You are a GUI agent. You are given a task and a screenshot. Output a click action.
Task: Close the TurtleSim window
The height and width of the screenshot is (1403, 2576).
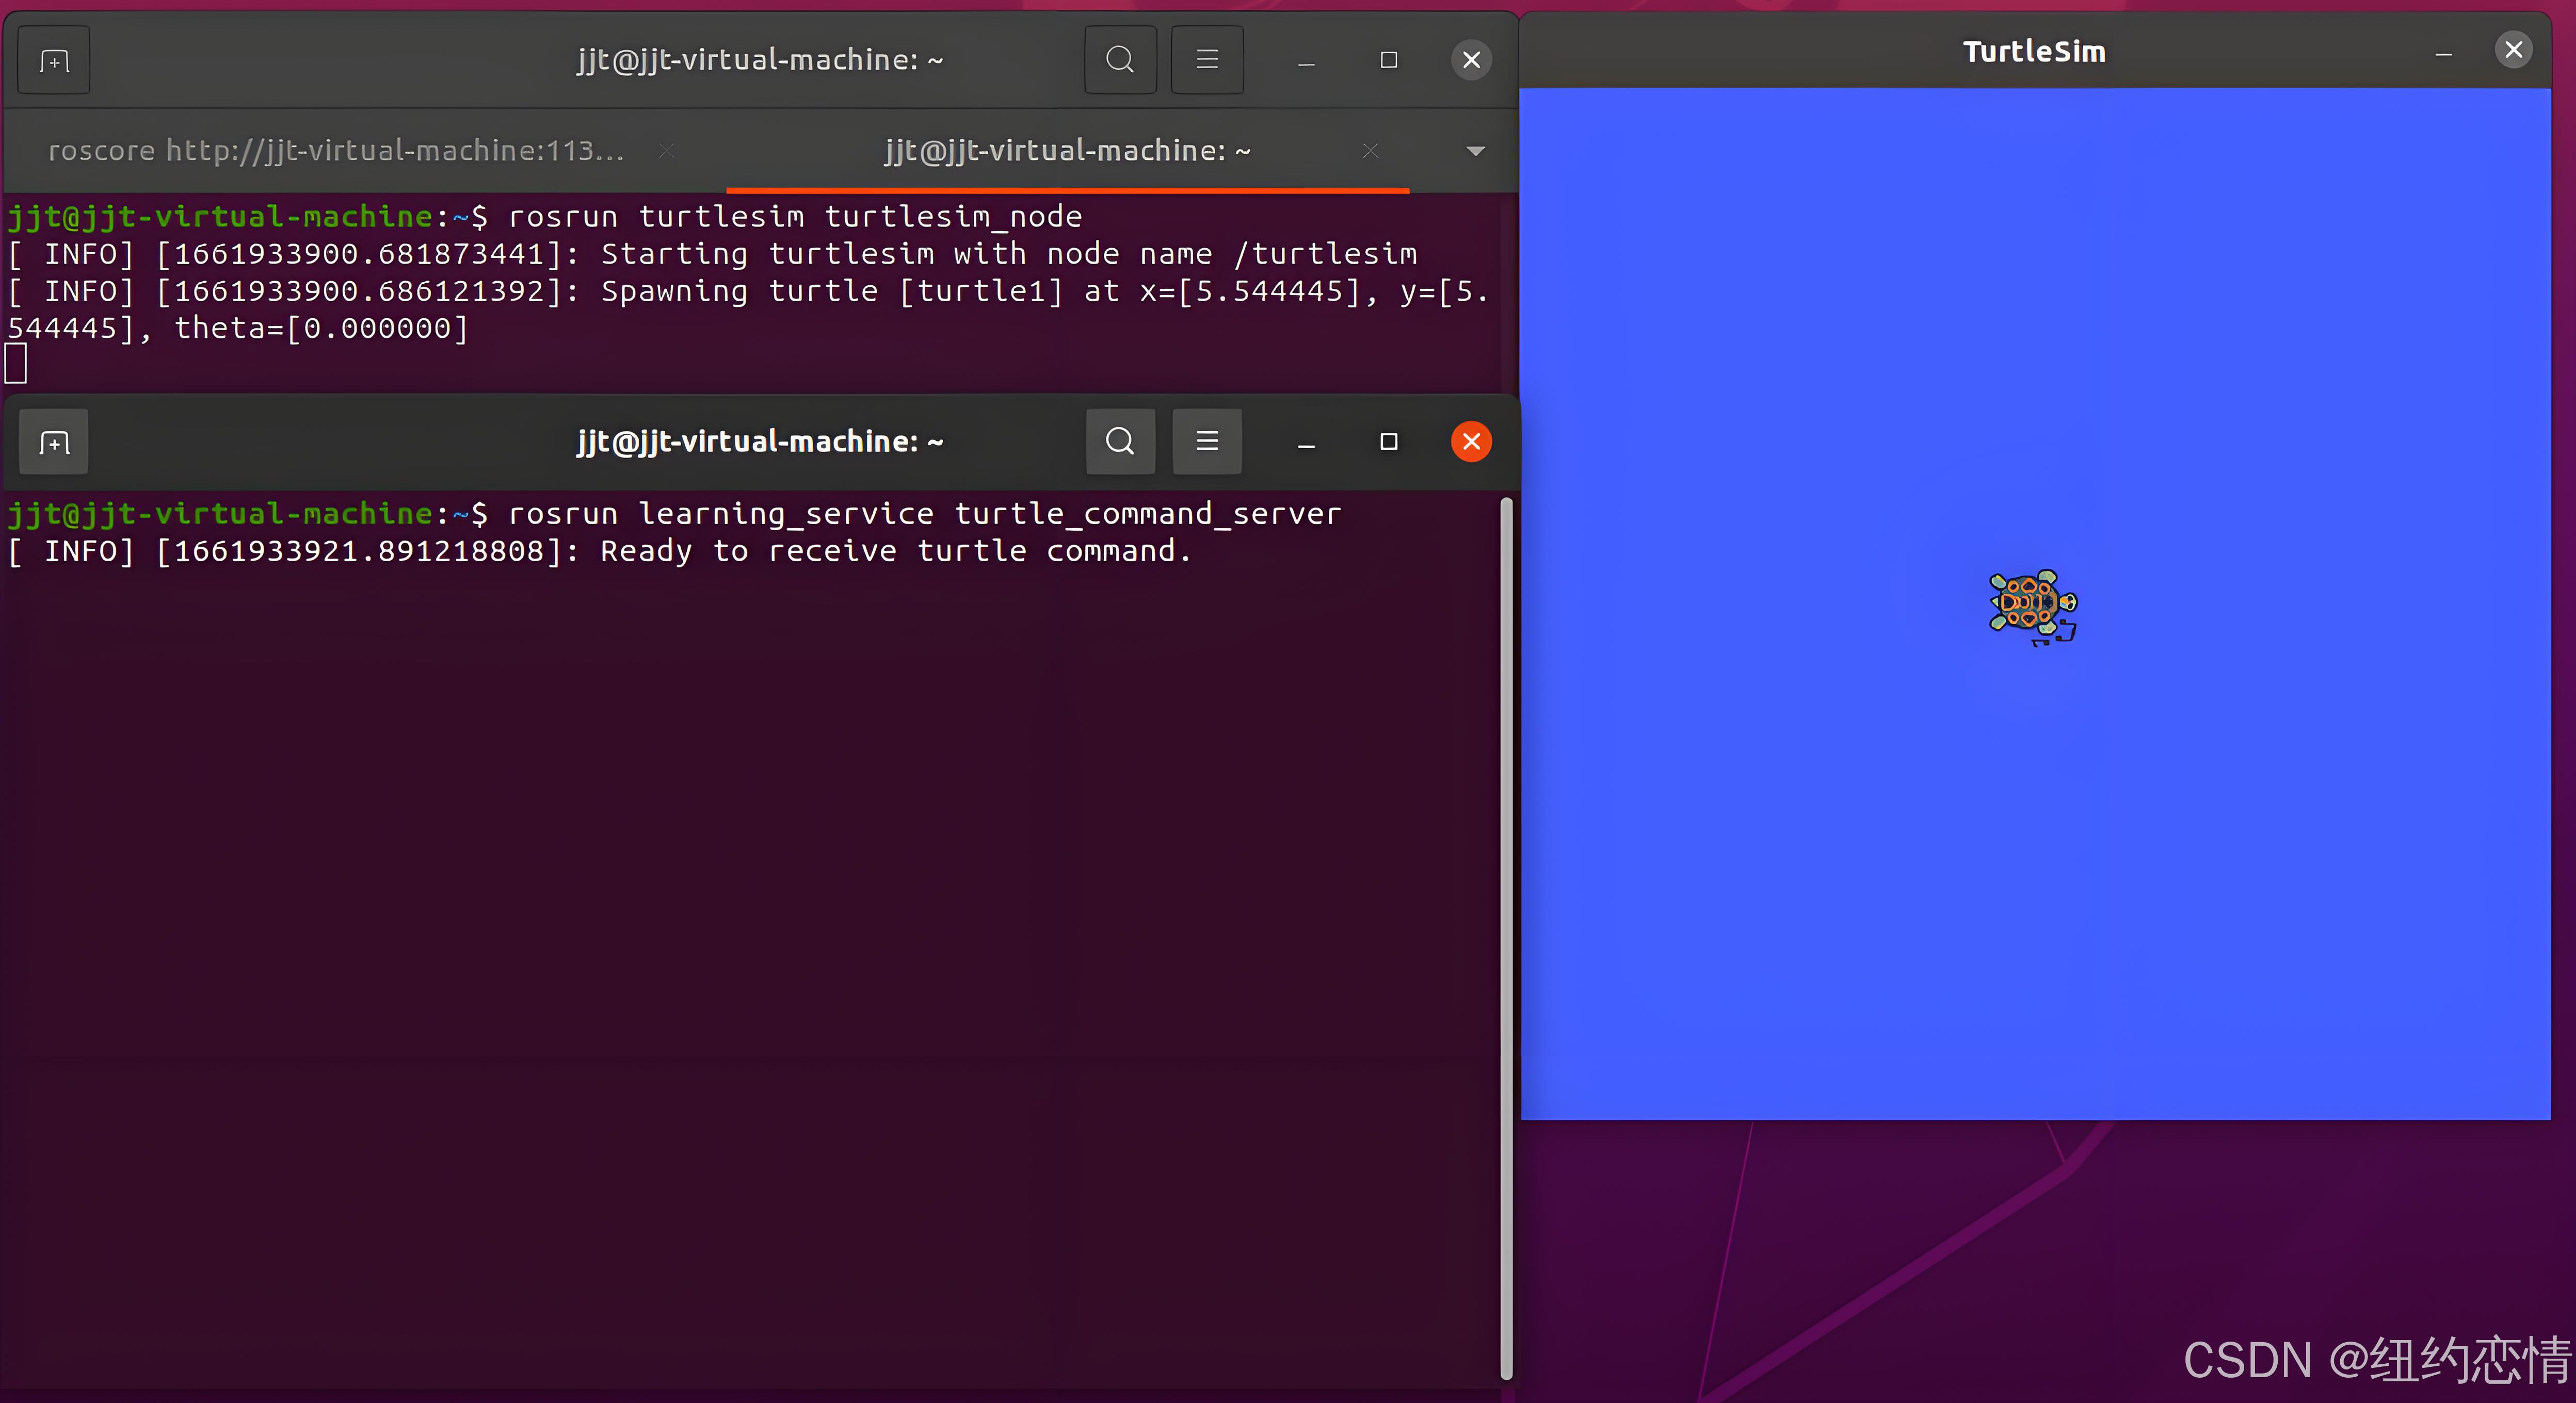click(2513, 50)
